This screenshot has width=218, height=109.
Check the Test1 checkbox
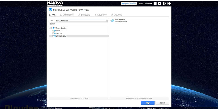click(x=53, y=31)
